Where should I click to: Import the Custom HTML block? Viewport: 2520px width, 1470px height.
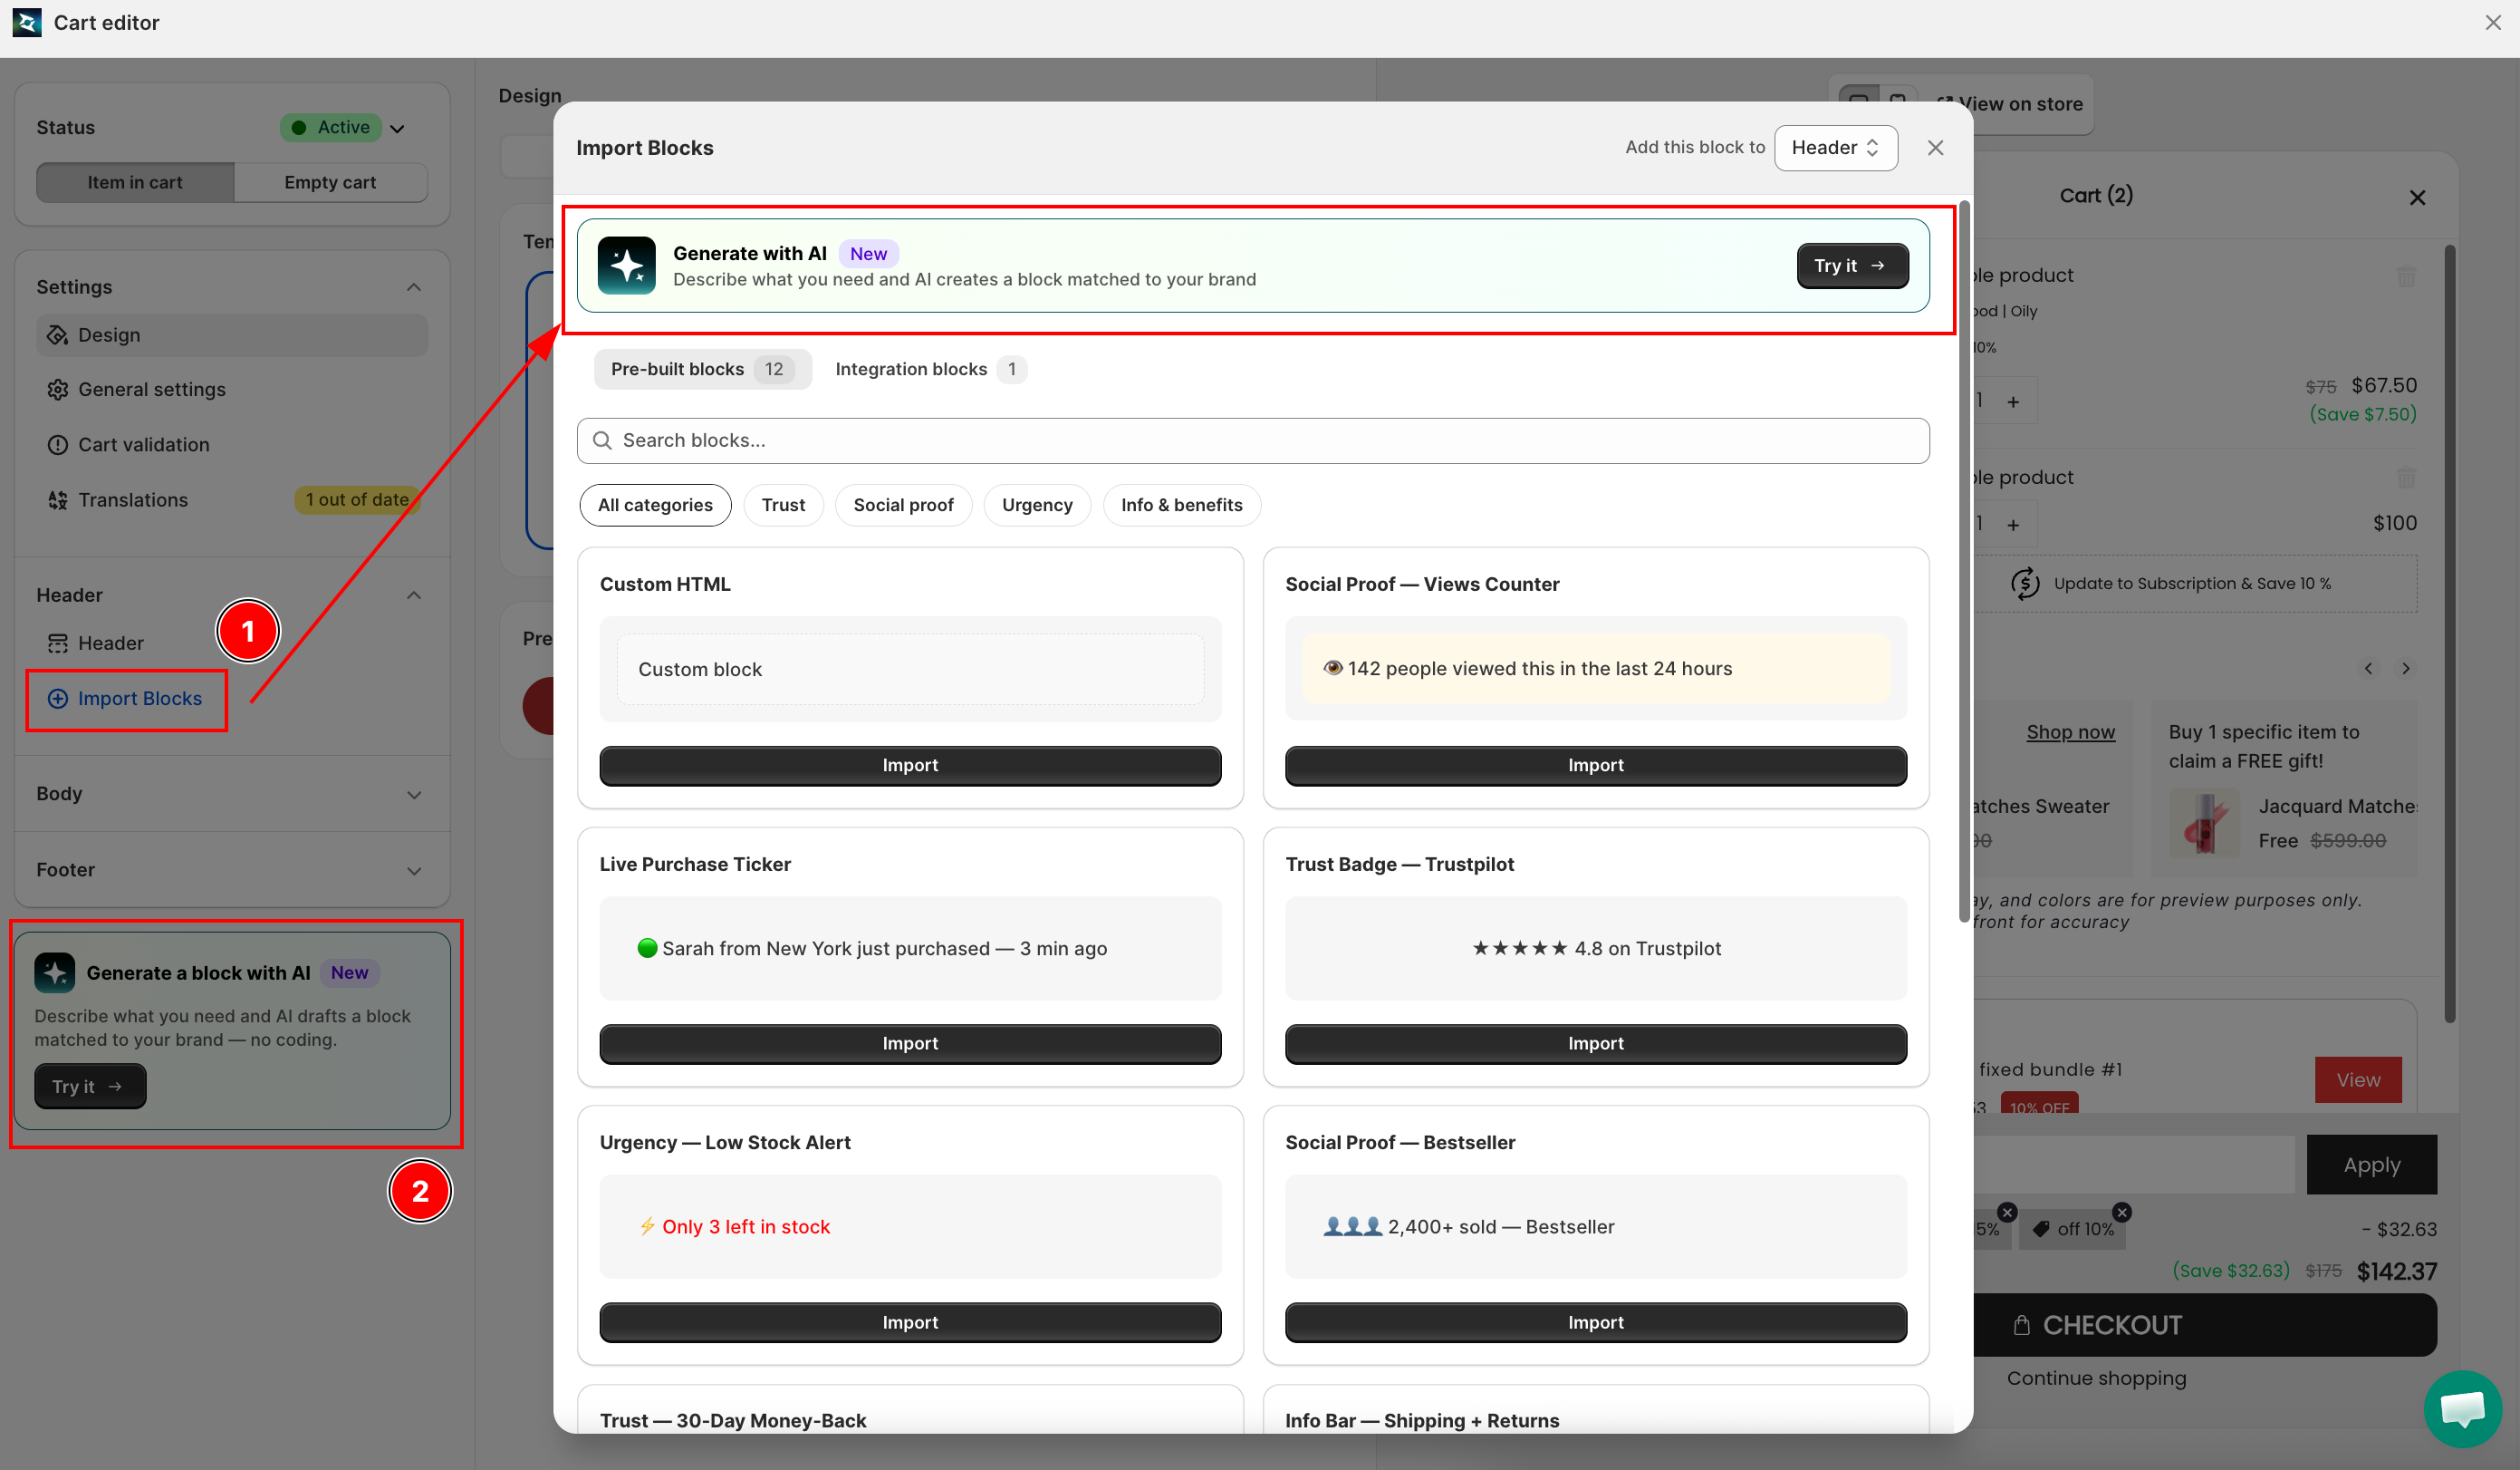tap(910, 766)
